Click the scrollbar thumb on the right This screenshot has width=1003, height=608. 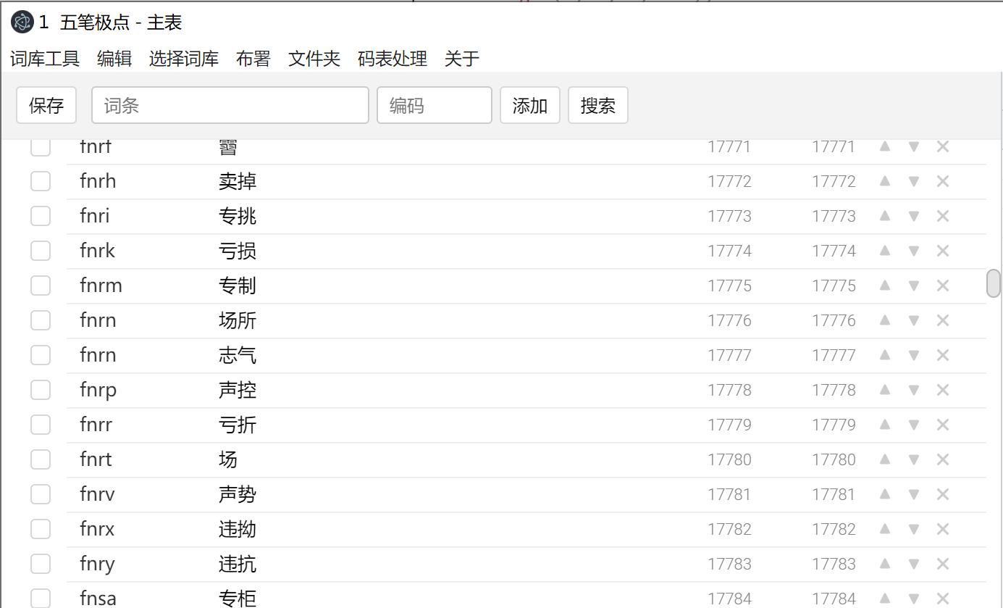click(x=992, y=283)
